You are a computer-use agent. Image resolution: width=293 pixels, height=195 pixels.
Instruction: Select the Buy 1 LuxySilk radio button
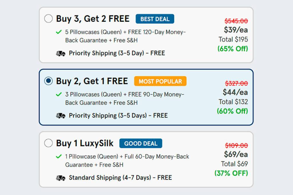49,143
